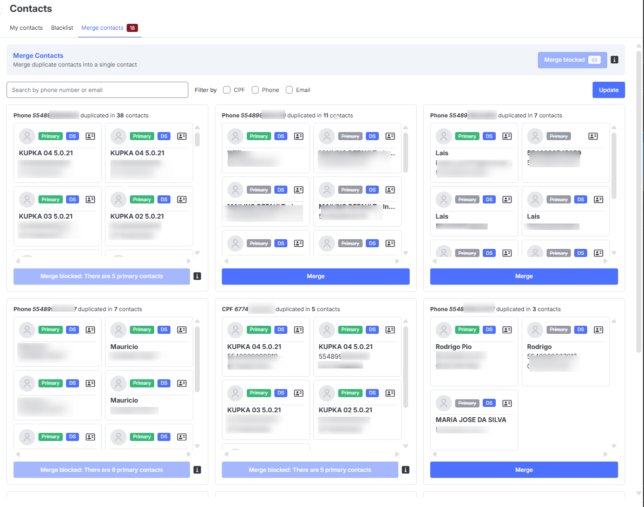Click the main page vertical scrollbar
This screenshot has width=644, height=507.
click(x=639, y=202)
